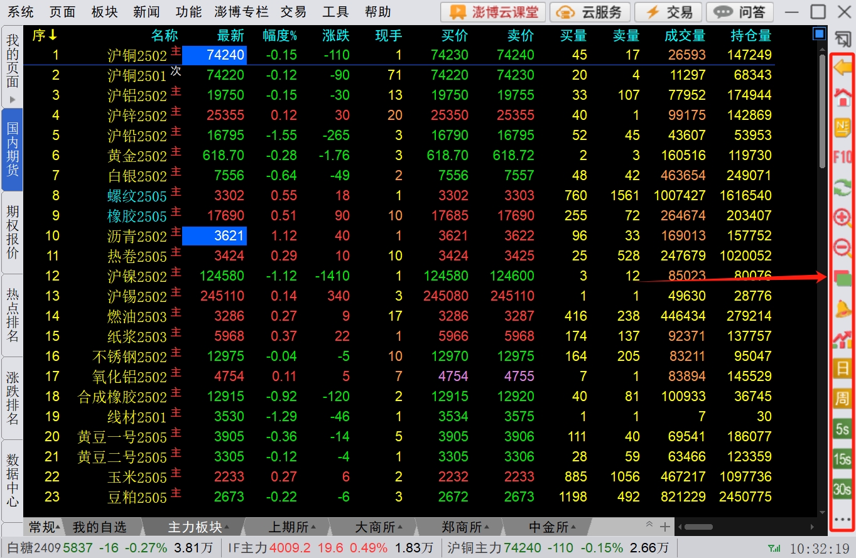Select the 沪铜2502 row name
Screen dimensions: 856x558
click(x=137, y=55)
